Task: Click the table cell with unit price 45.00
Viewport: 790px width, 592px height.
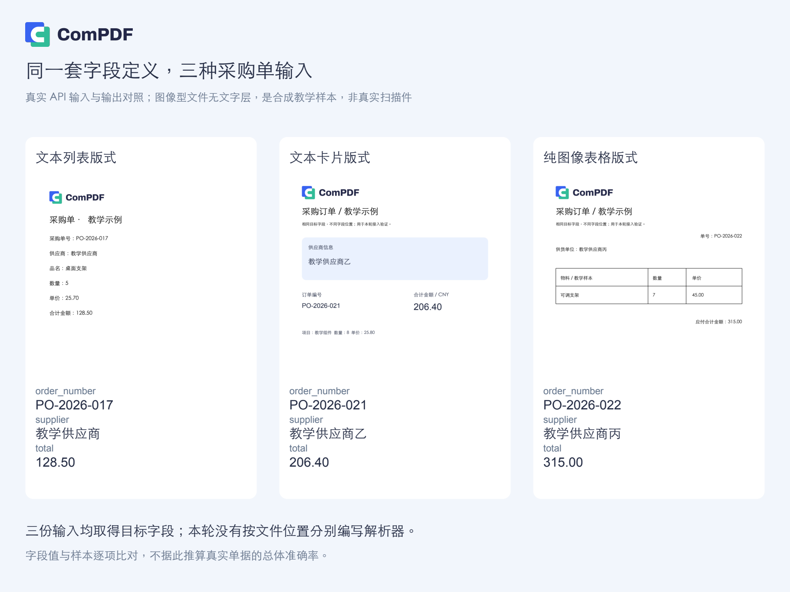Action: 714,295
